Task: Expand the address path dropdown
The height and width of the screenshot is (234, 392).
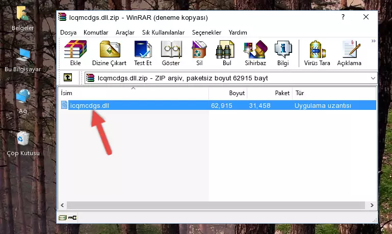Action: [x=373, y=78]
